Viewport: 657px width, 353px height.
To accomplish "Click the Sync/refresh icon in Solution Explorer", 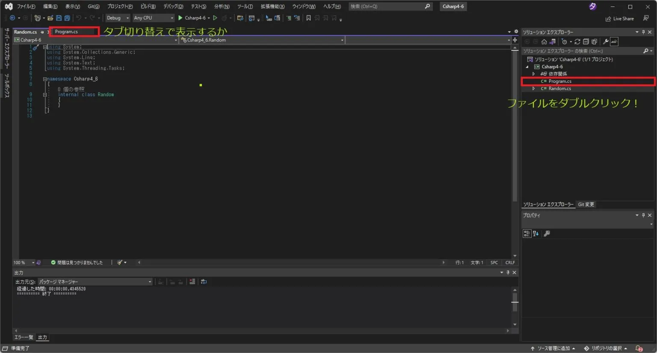I will (x=577, y=42).
